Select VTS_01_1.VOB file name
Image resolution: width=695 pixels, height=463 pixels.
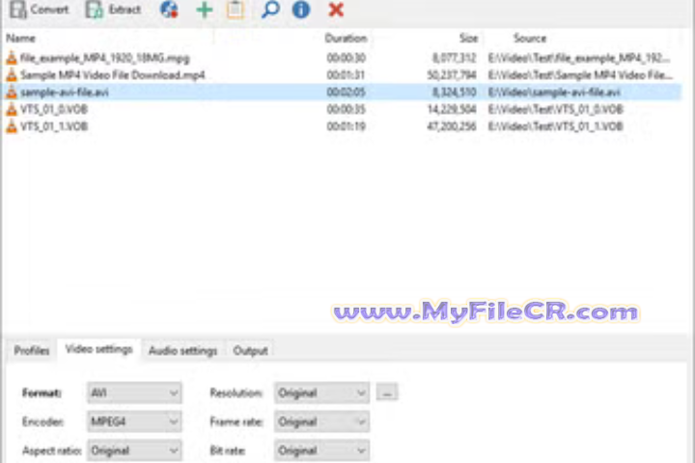tap(54, 126)
